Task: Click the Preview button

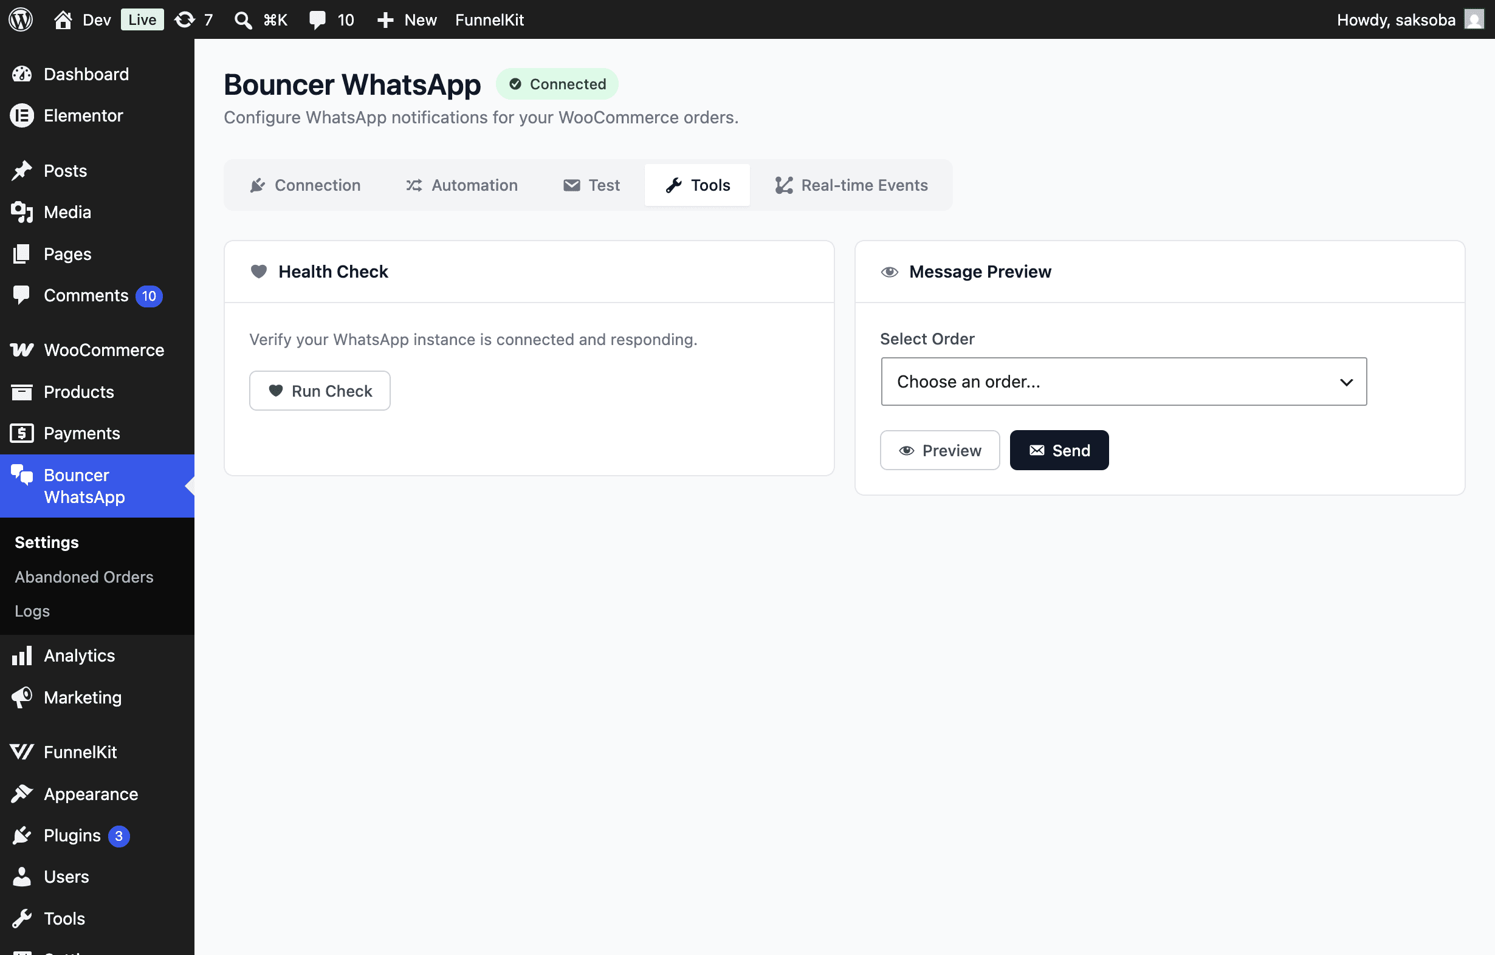Action: 940,451
